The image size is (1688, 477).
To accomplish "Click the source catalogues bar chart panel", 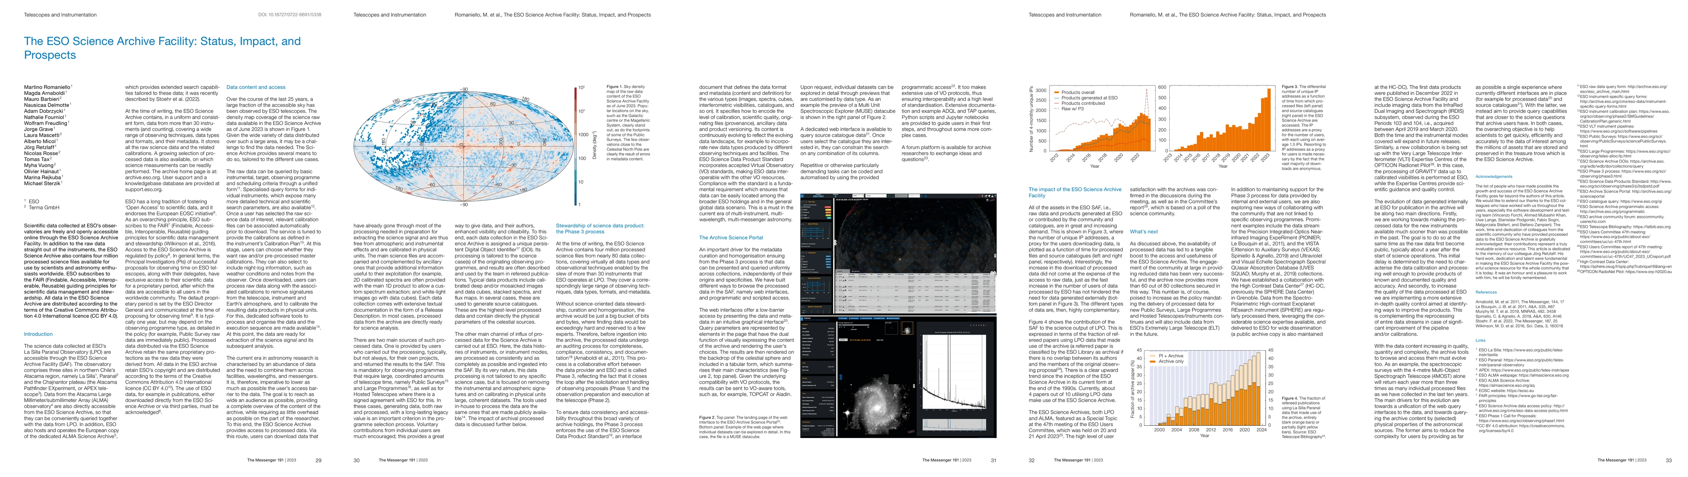I will (1222, 118).
